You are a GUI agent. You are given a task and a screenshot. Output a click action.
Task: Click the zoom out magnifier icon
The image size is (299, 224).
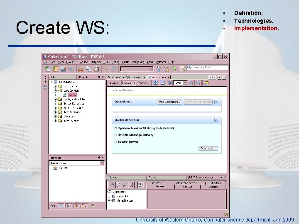click(199, 83)
